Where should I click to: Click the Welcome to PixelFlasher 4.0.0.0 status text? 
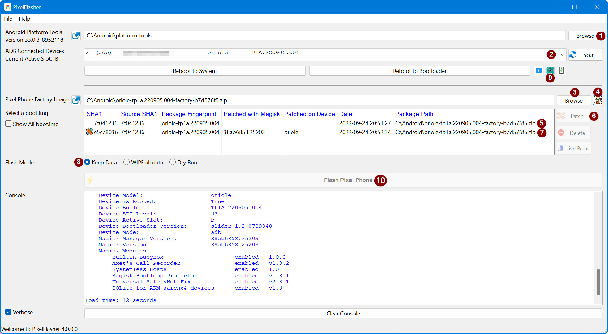click(x=40, y=329)
